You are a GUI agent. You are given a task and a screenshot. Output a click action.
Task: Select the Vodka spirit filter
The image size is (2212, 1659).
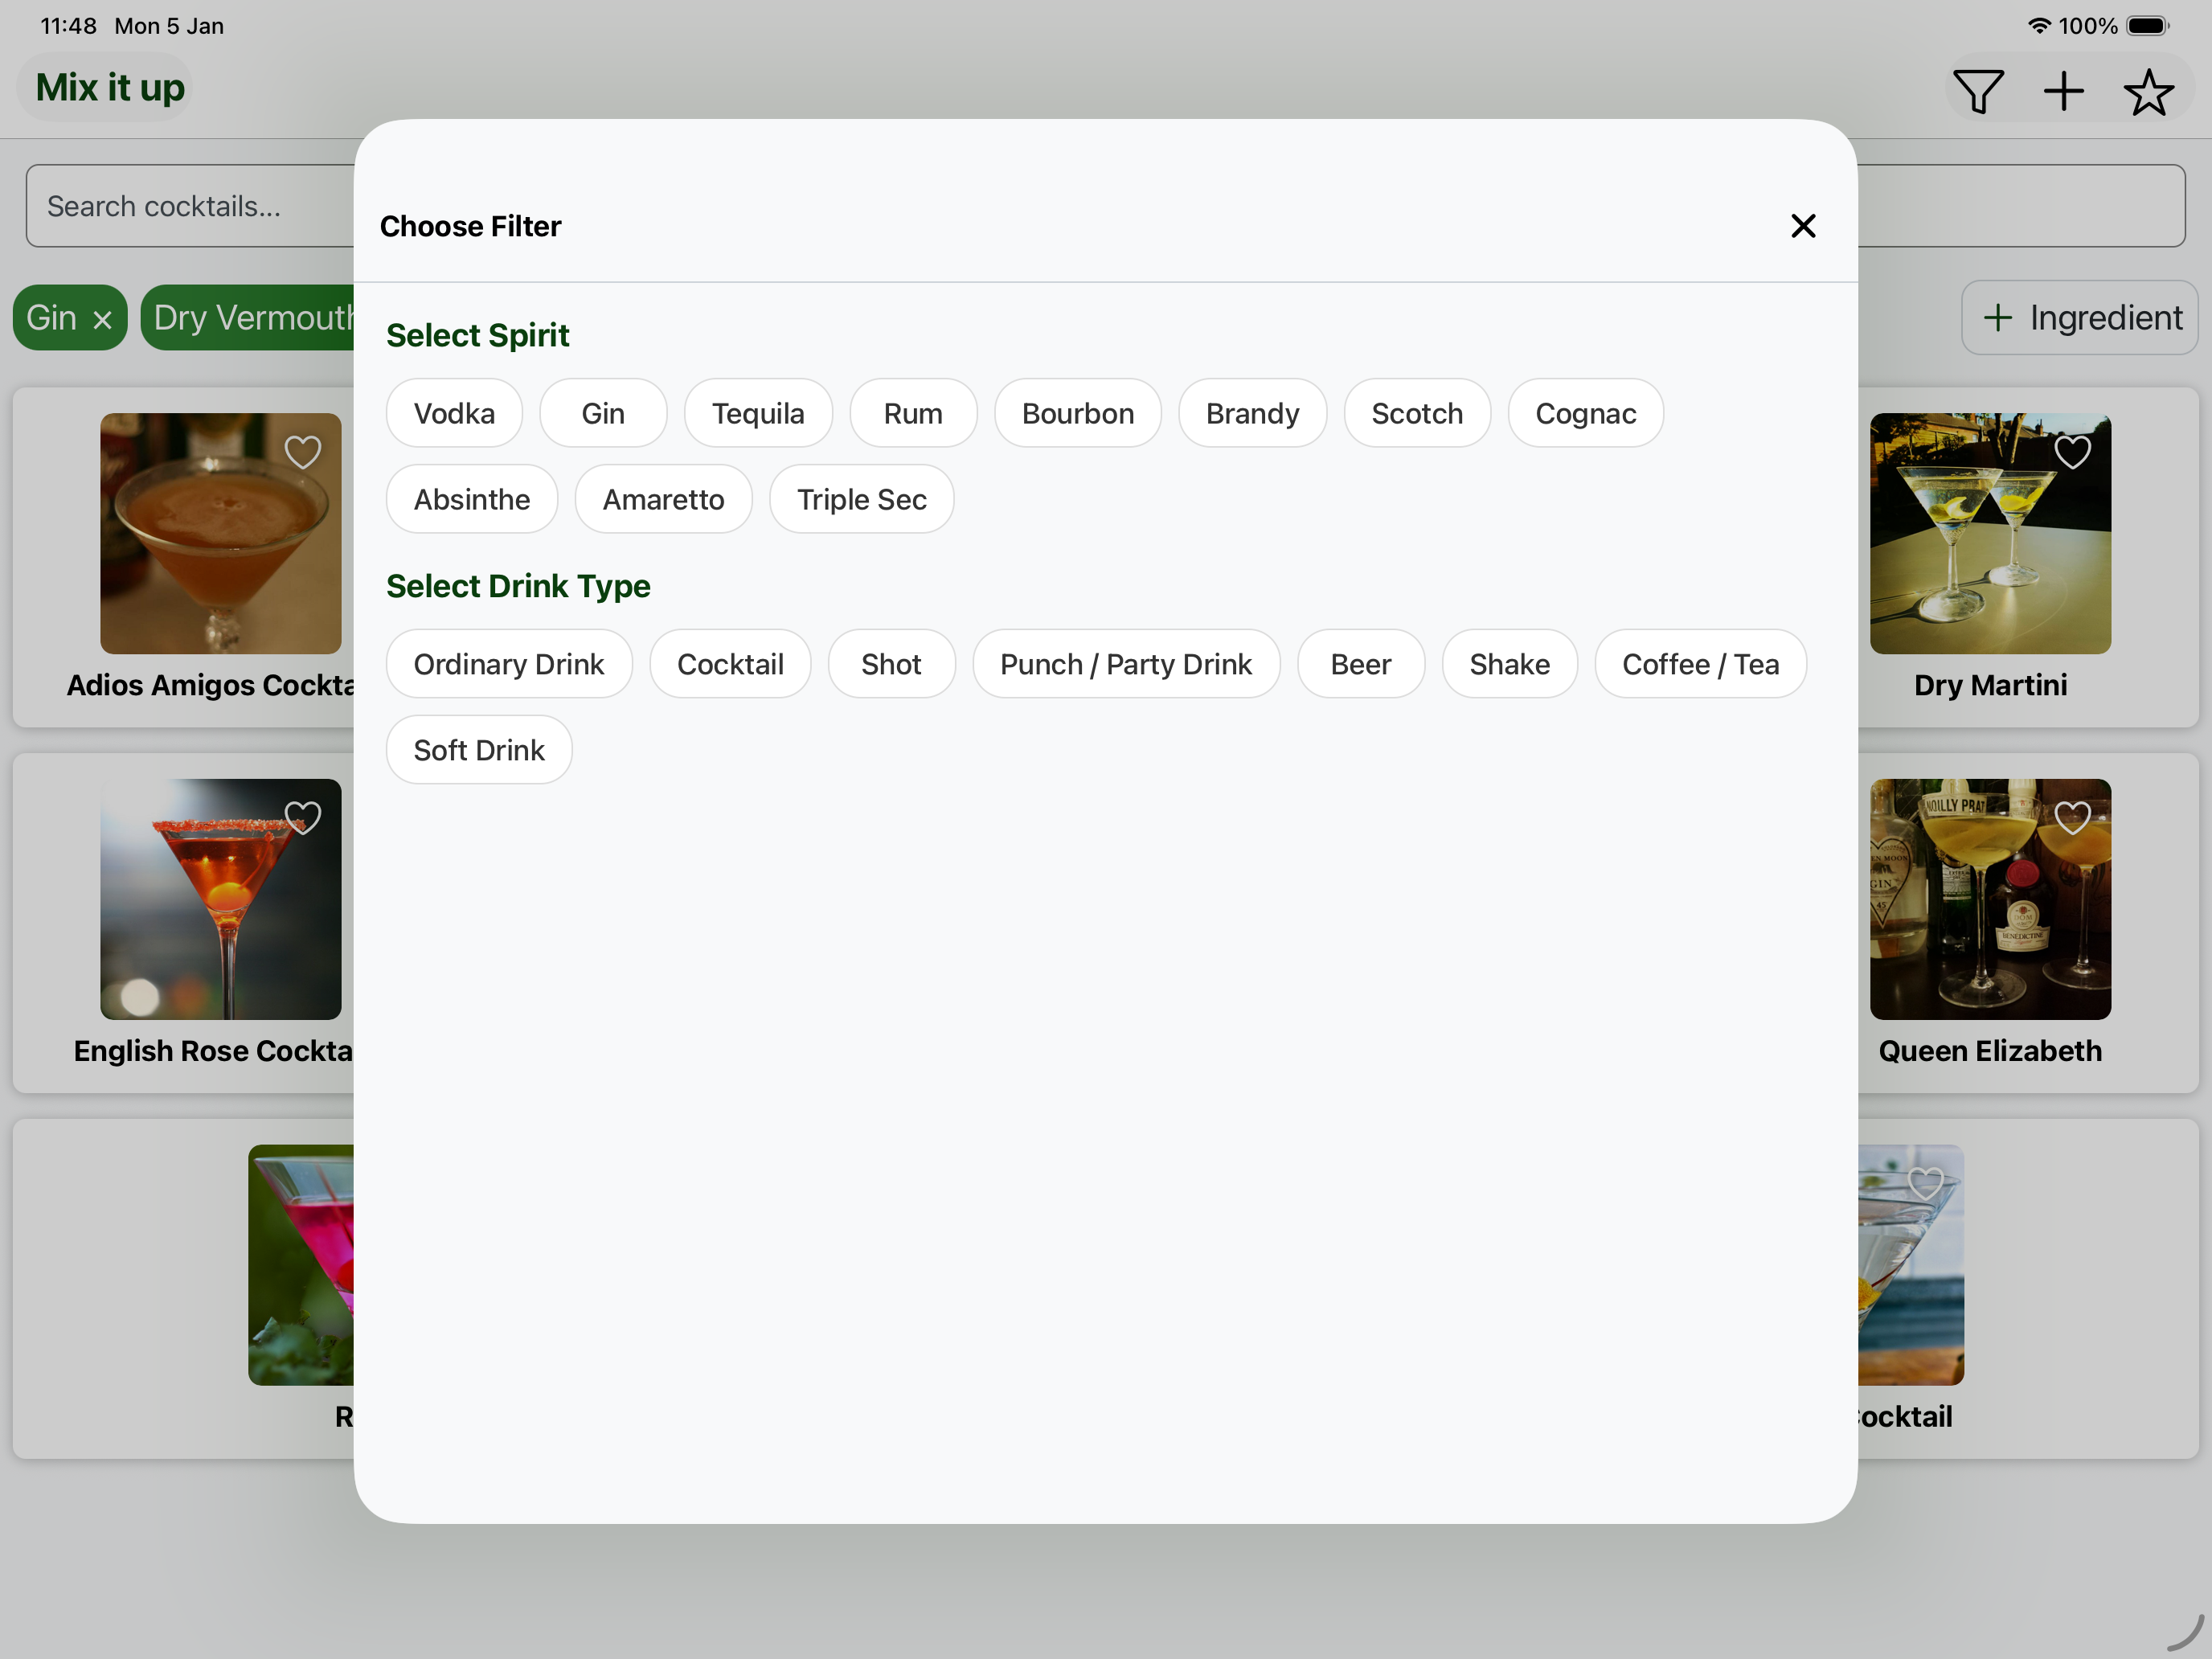coord(454,413)
